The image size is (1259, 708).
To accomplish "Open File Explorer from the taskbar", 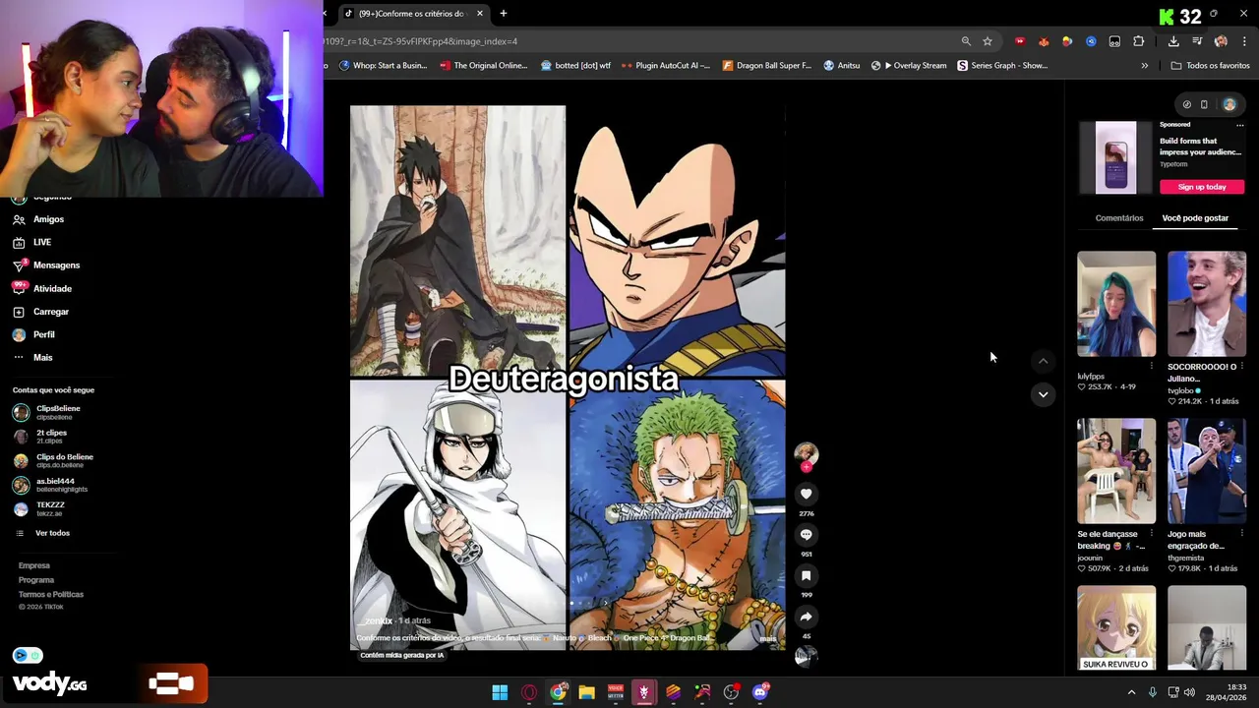I will 586,692.
